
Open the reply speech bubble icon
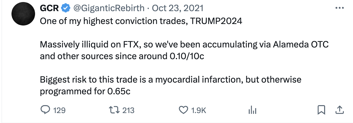coord(45,110)
